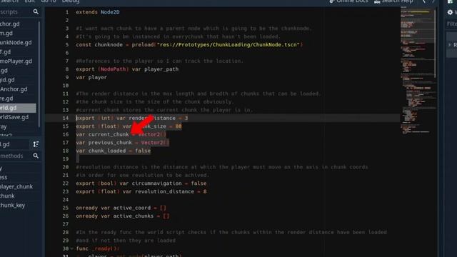Open Online Docs link
This screenshot has height=257, width=457.
click(x=348, y=1)
